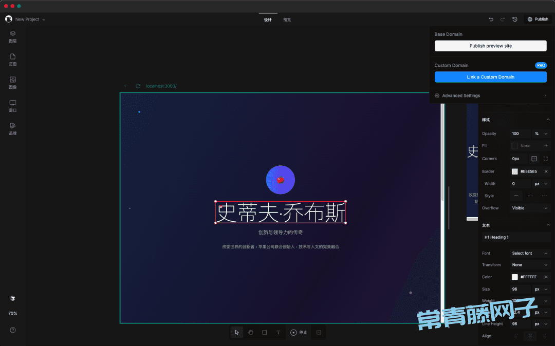Reload the localhost preview page
555x346 pixels.
138,86
